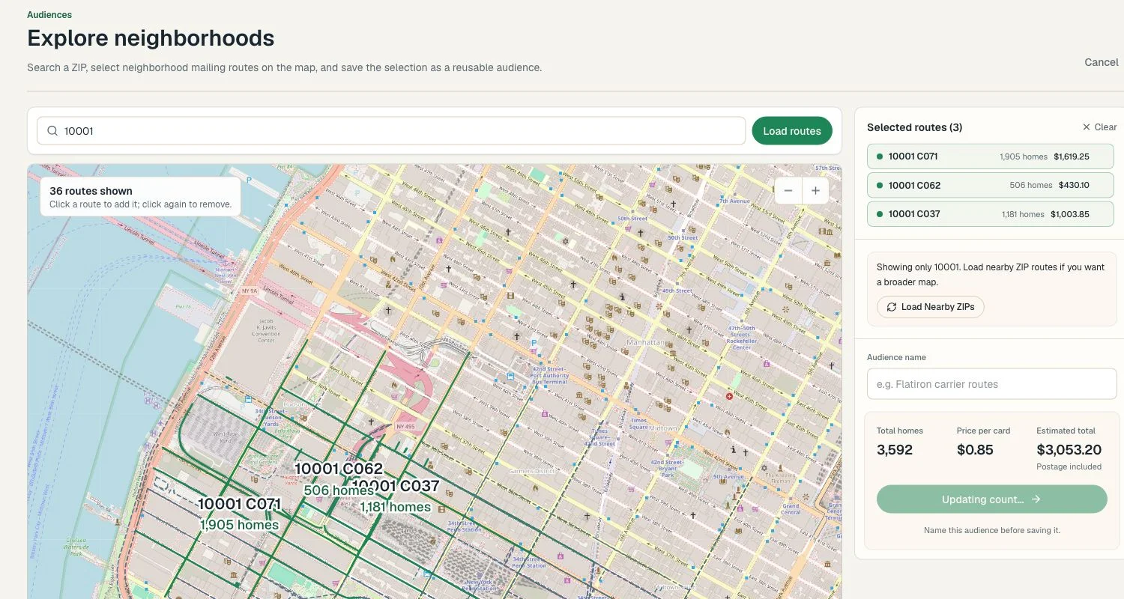Remove route 10001 C071 from selected list

click(990, 156)
